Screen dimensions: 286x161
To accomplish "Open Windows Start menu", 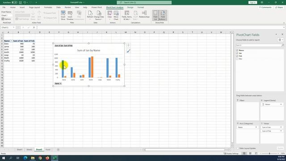I will click(4, 158).
